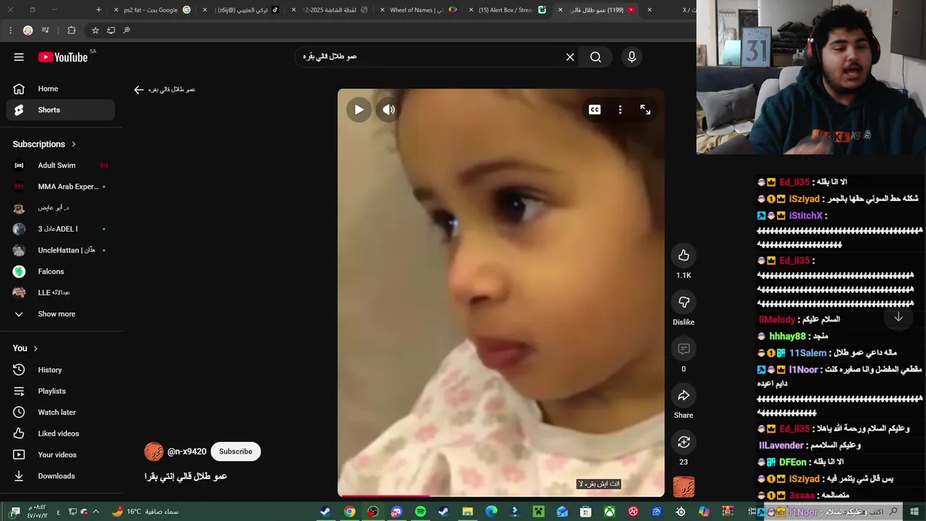
Task: Clear the search query with the X
Action: pos(570,57)
